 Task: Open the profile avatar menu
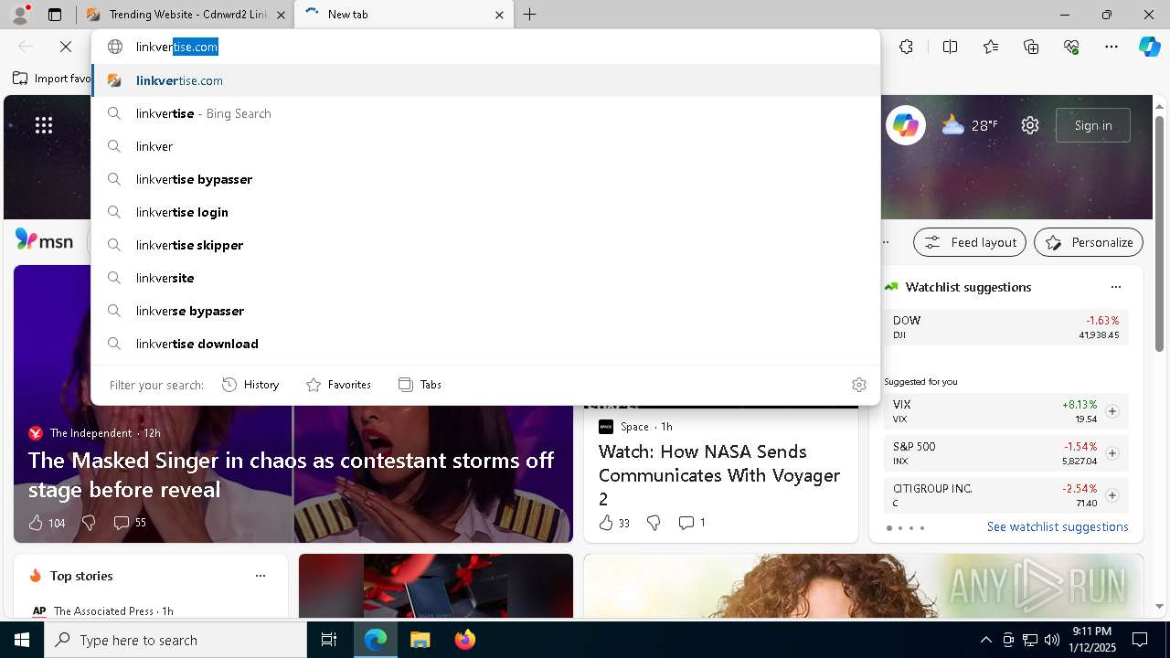(20, 15)
